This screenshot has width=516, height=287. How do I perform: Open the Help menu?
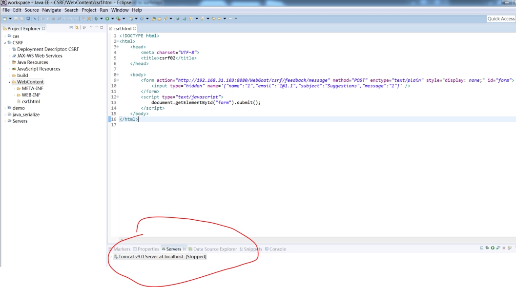[x=137, y=10]
